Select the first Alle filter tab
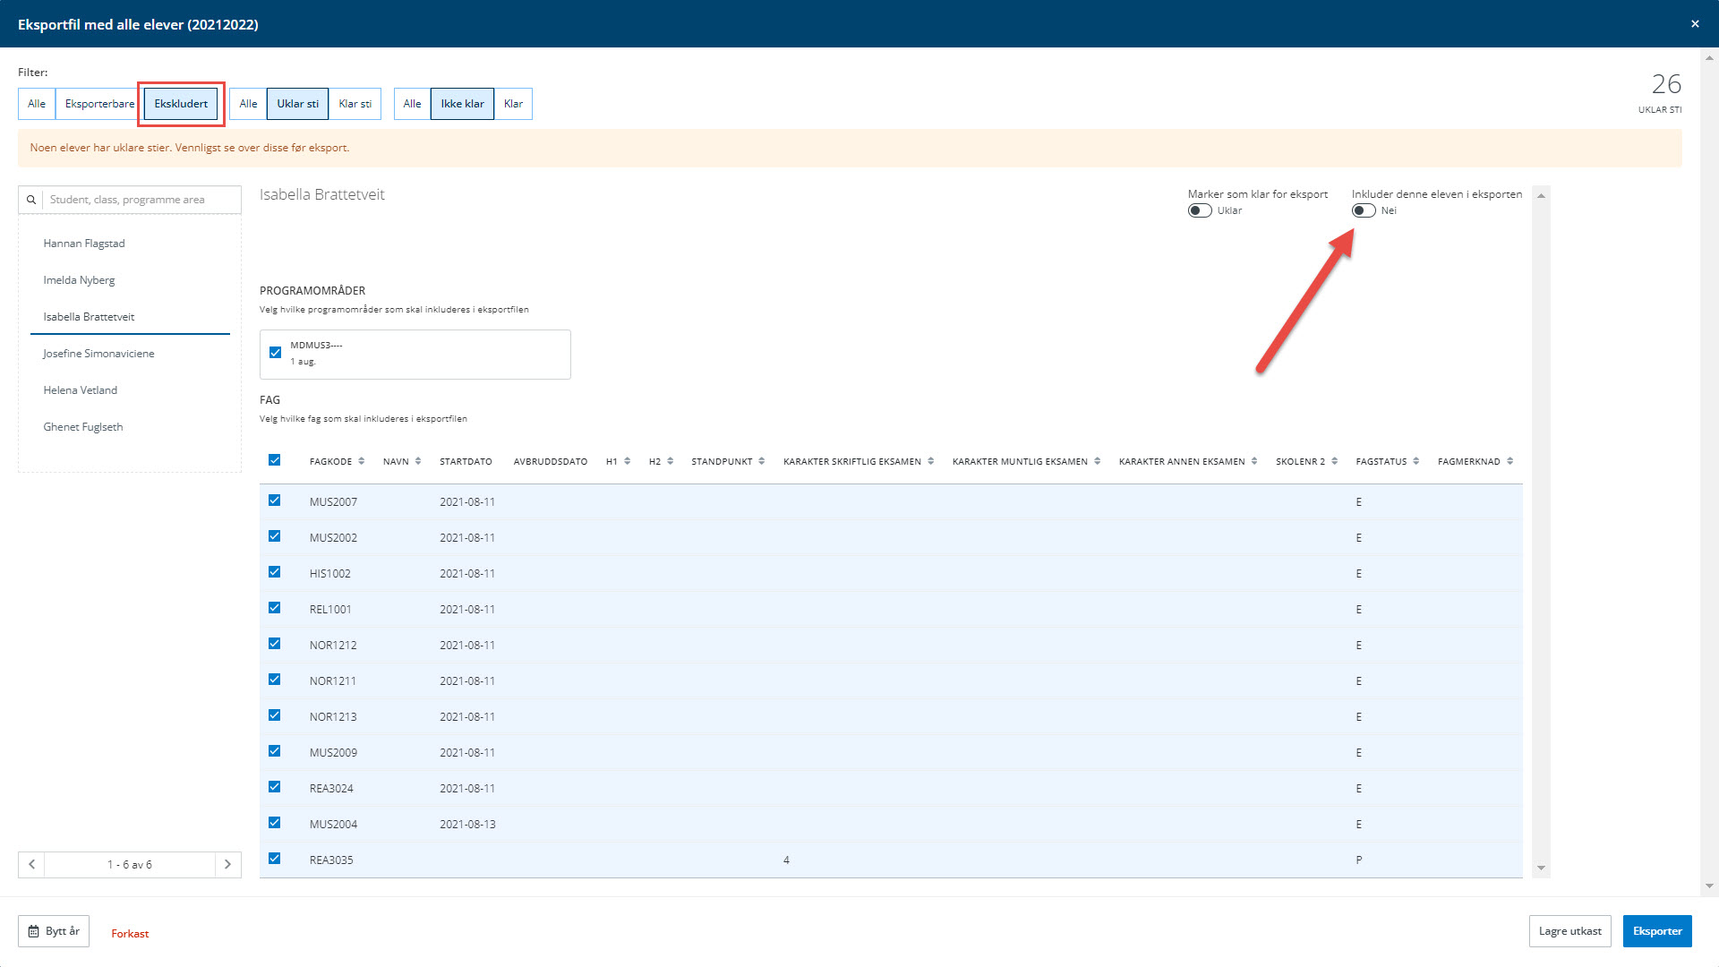 click(37, 104)
